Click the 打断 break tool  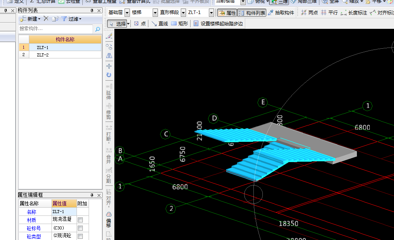109,134
